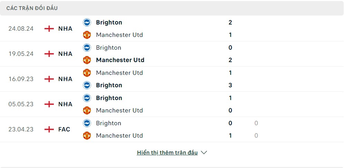The height and width of the screenshot is (168, 344).
Task: Click Brighton crest in 05.05.23 match
Action: click(87, 98)
